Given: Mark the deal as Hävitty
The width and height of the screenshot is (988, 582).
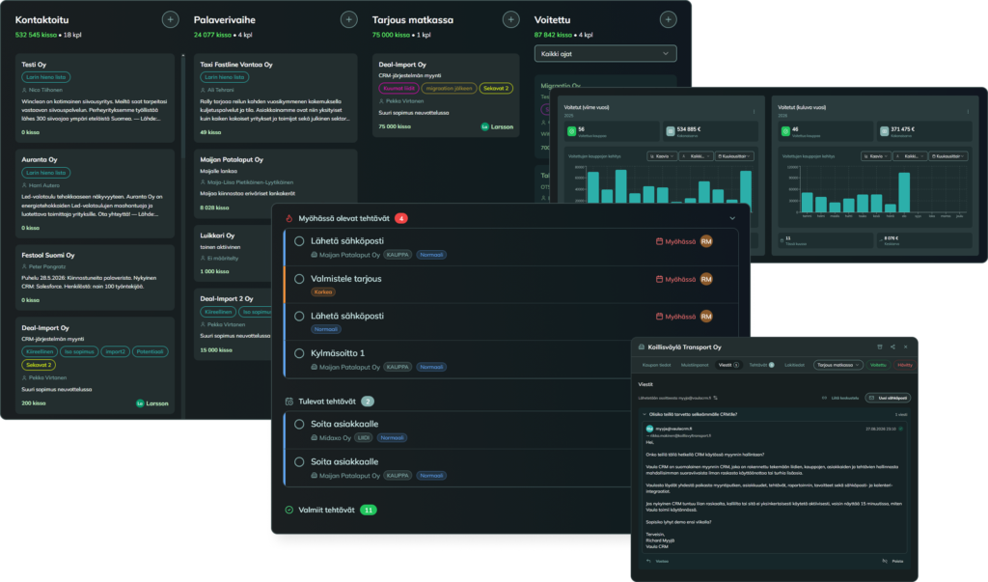Looking at the screenshot, I should [905, 365].
